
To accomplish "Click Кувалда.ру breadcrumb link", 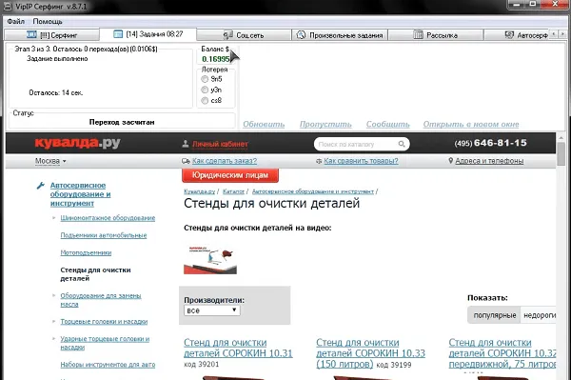I will point(200,191).
